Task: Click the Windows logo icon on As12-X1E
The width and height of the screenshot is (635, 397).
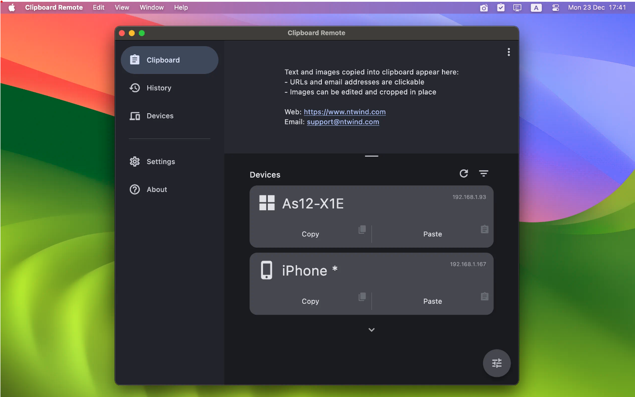Action: (267, 203)
